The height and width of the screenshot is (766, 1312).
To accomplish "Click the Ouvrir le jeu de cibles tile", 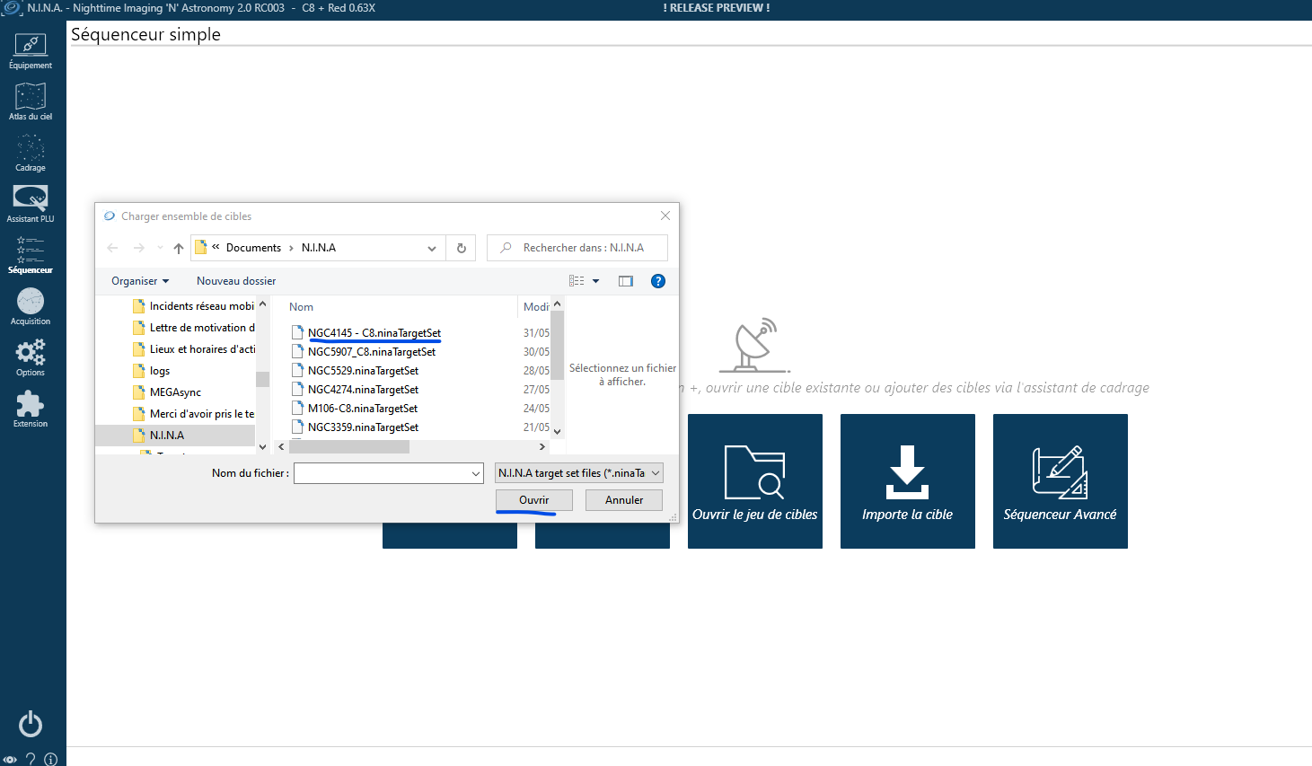I will point(755,481).
